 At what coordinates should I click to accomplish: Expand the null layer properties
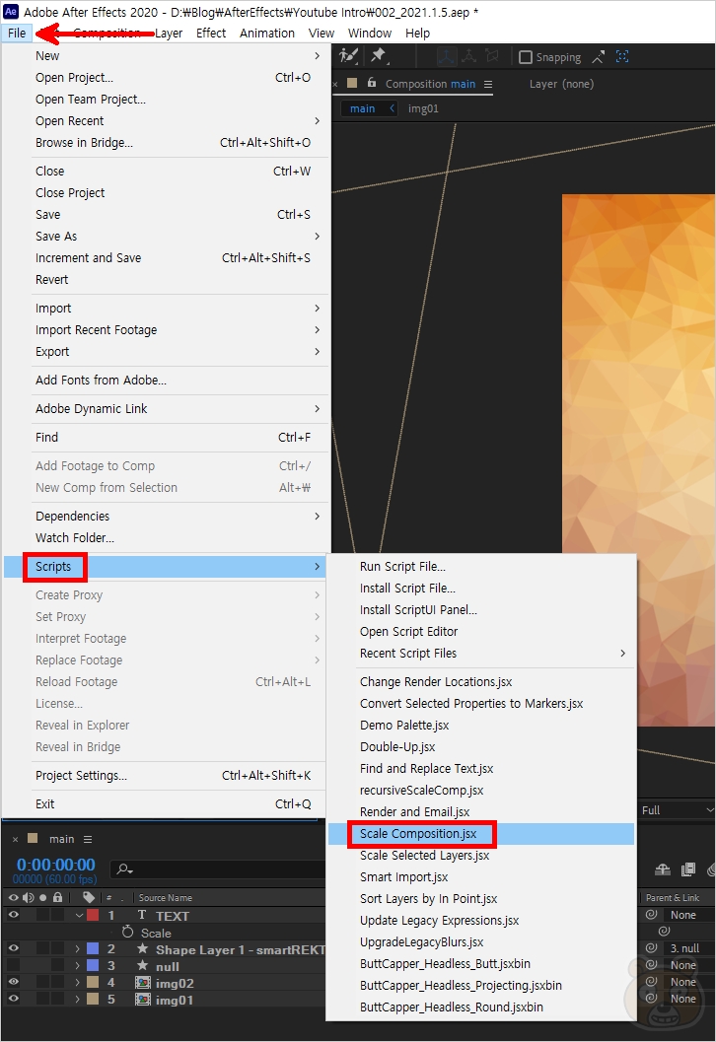pyautogui.click(x=77, y=965)
